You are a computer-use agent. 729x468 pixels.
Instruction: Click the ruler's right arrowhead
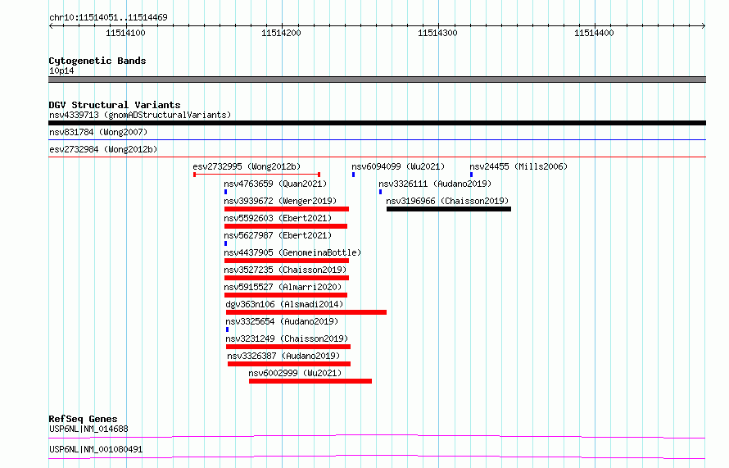704,25
